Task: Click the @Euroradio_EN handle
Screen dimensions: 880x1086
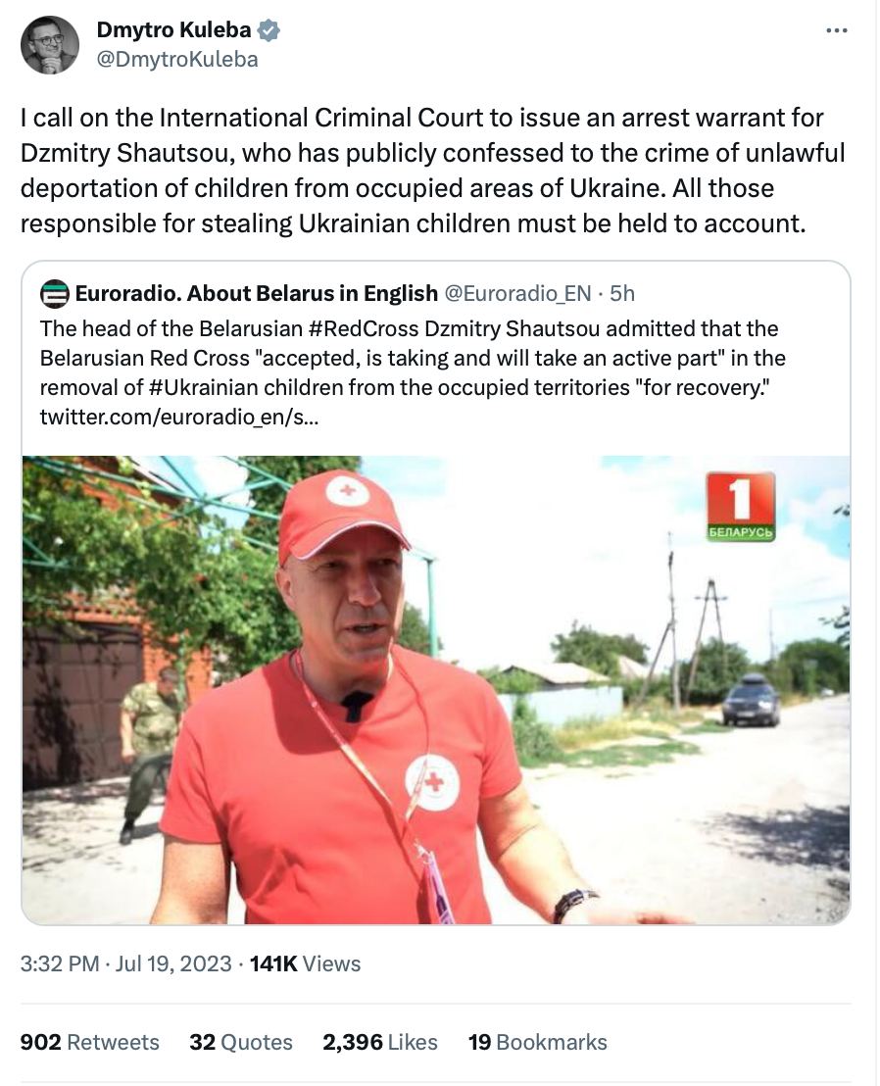Action: [x=520, y=293]
